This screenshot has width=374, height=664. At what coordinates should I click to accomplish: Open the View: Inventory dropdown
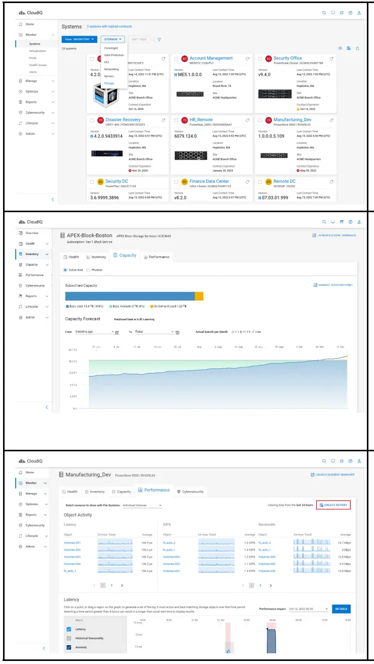tap(79, 39)
